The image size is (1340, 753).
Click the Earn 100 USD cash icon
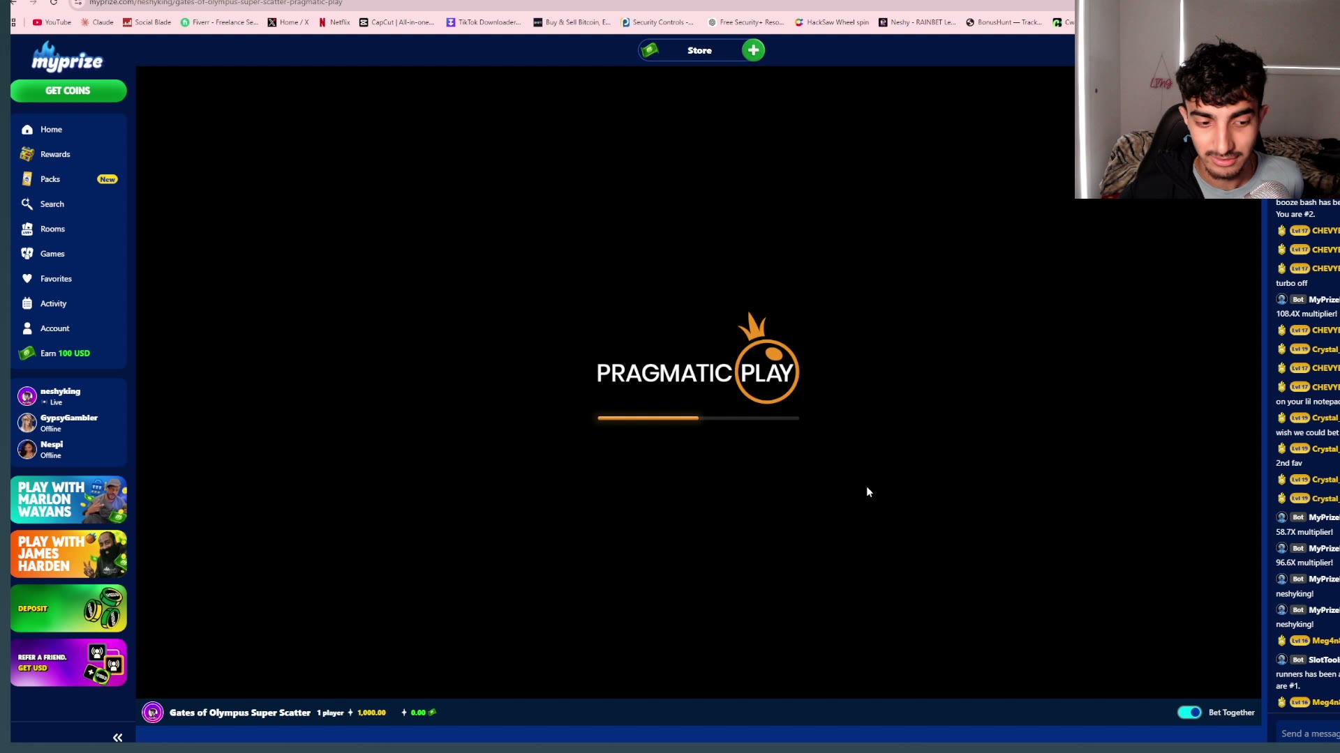[27, 353]
